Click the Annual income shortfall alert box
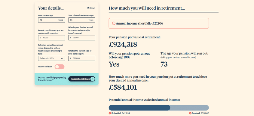The width and height of the screenshot is (254, 116). 159,23
